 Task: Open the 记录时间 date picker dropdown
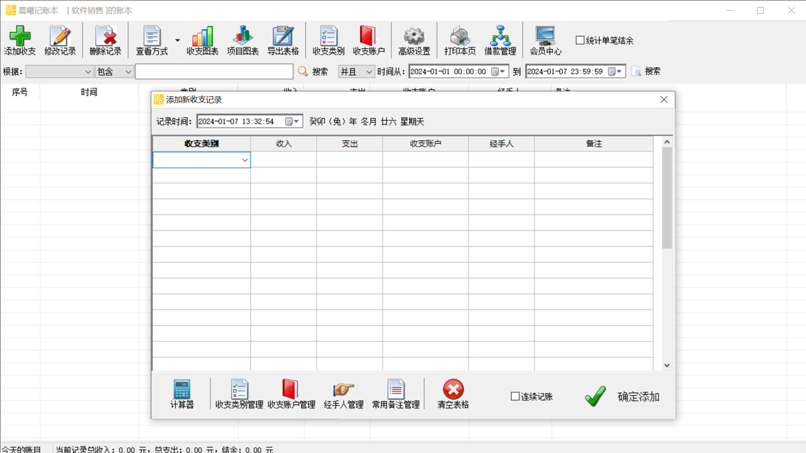pyautogui.click(x=297, y=121)
